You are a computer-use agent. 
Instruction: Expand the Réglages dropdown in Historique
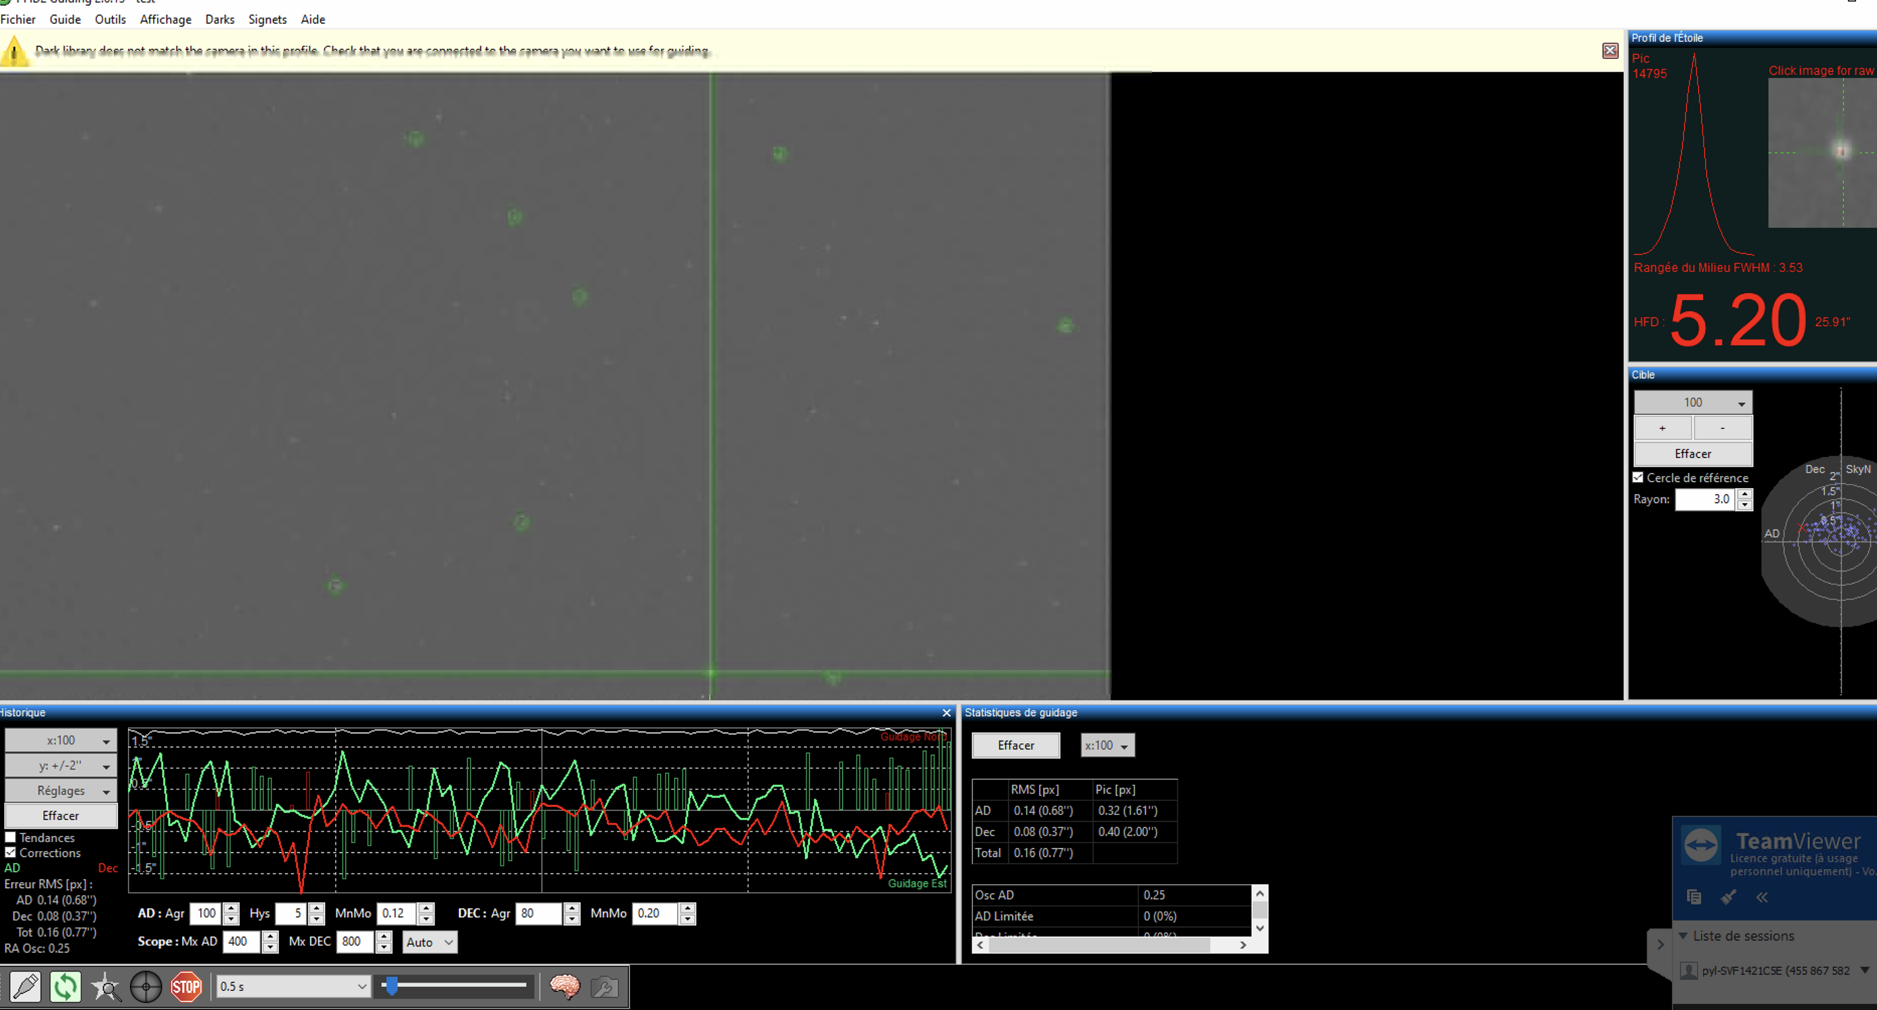[x=60, y=790]
